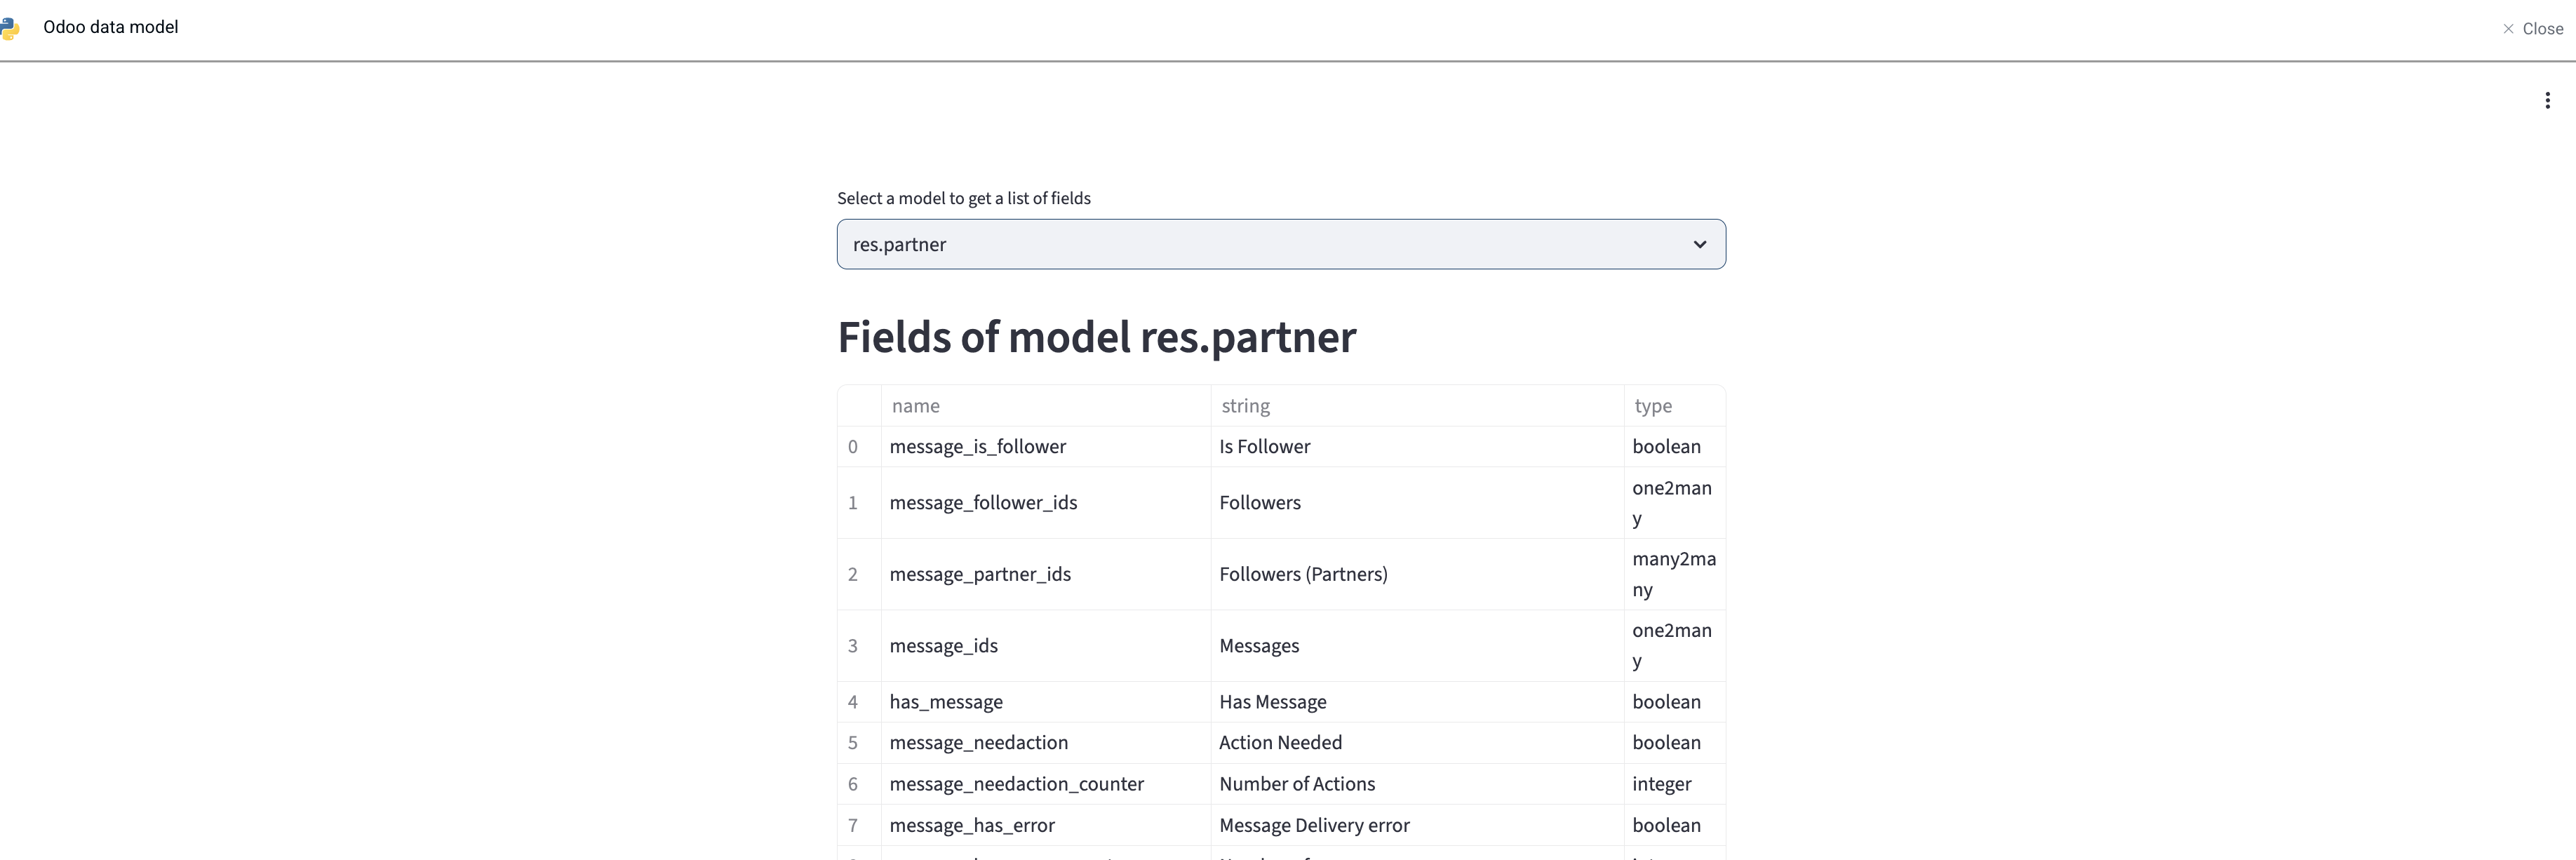
Task: Click the 'Message Delivery error' cell
Action: 1417,825
